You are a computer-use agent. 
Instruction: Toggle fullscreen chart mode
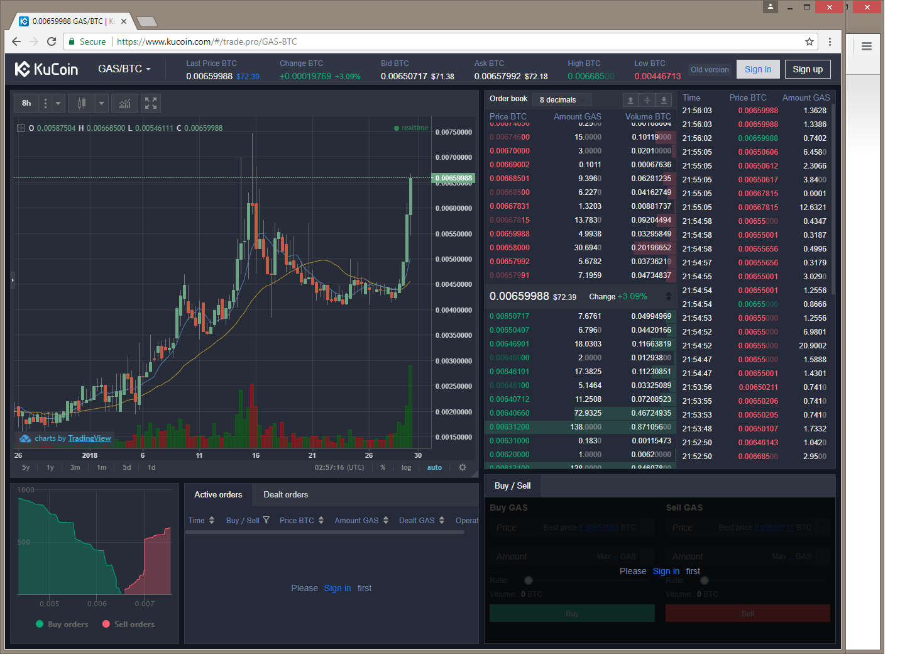coord(151,103)
